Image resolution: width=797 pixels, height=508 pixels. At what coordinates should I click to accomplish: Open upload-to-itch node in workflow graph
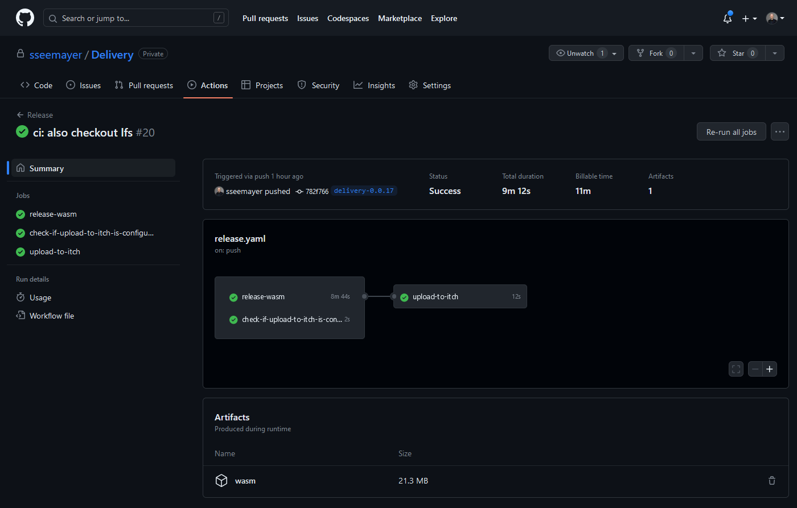(x=460, y=296)
